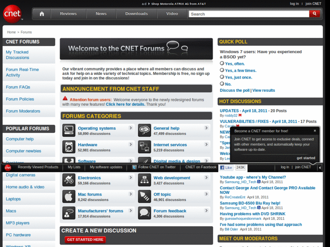Select the Electronics forum icon
The image size is (330, 247).
pyautogui.click(x=68, y=179)
